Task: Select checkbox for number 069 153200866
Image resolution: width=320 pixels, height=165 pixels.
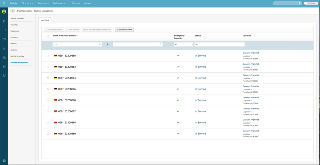Action: (x=48, y=100)
